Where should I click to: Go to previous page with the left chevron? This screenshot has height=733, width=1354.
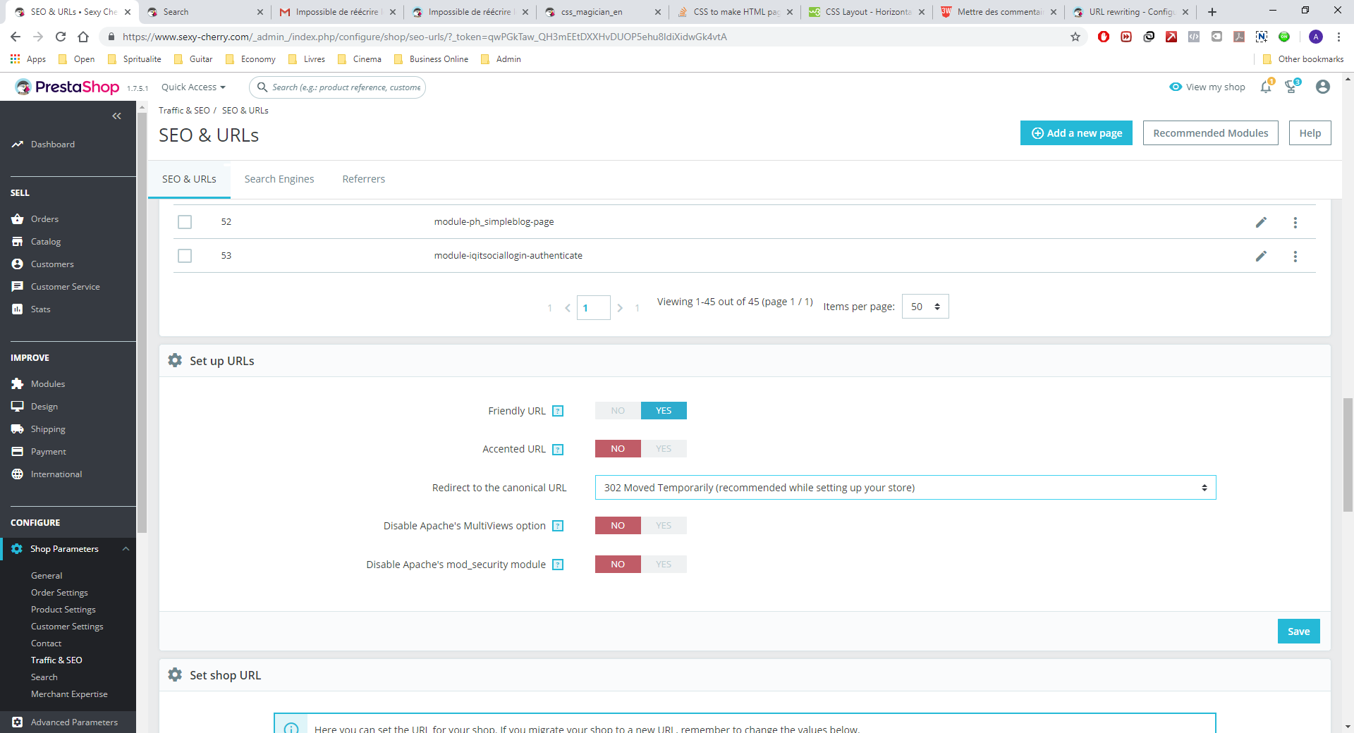tap(568, 308)
